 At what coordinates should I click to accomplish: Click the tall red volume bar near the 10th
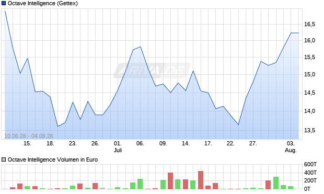pos(170,181)
